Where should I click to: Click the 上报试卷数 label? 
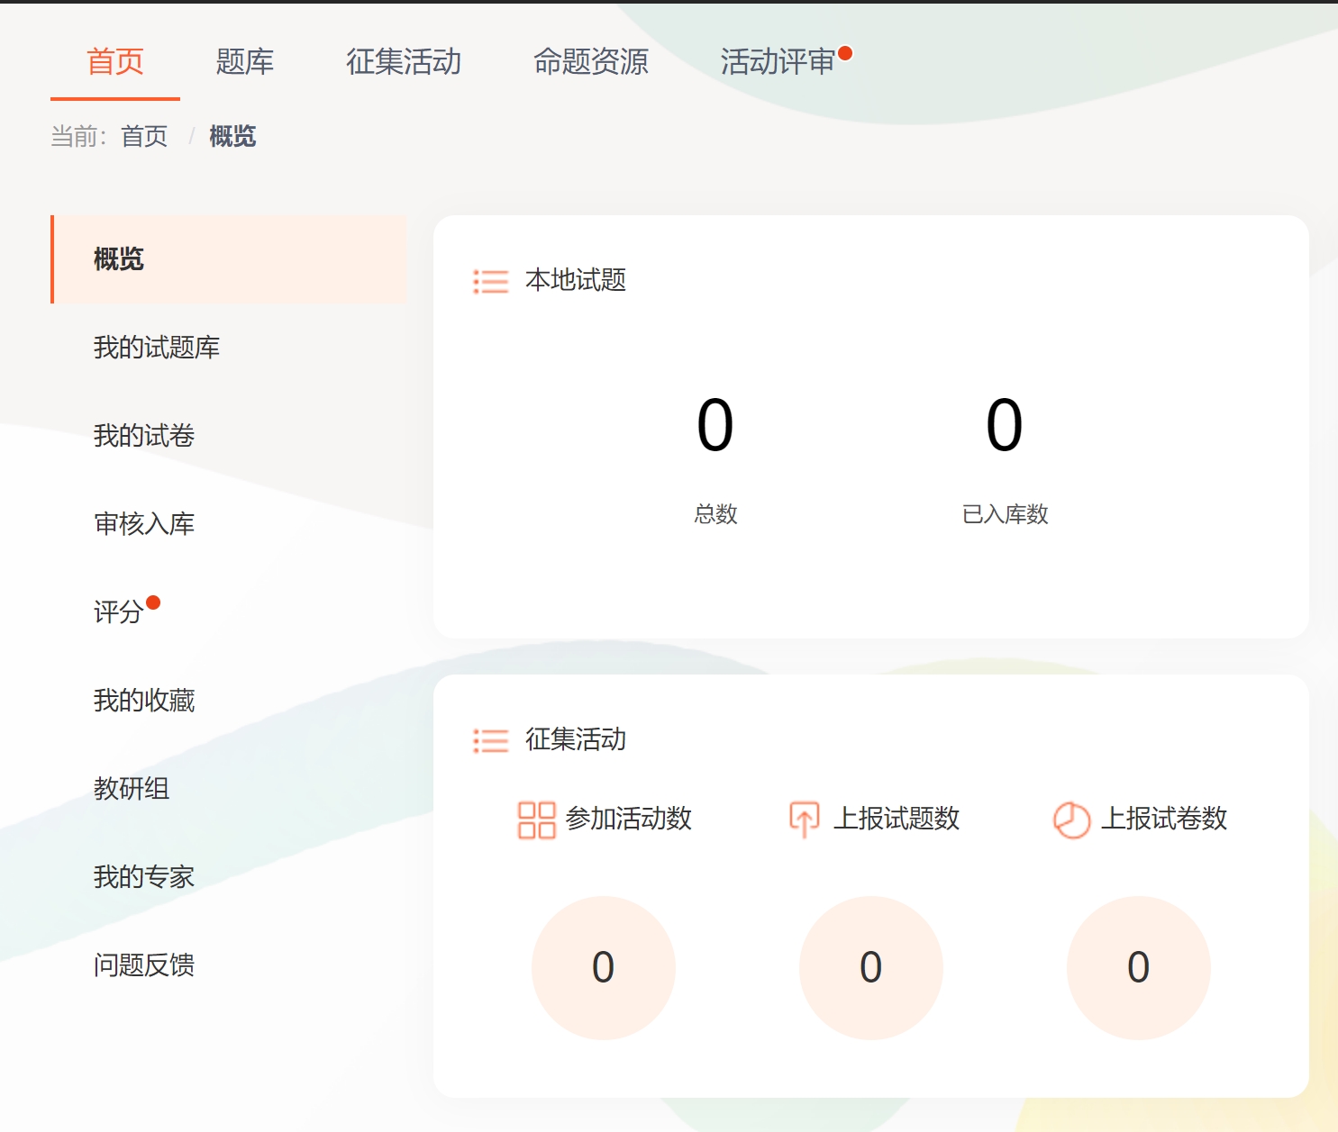click(x=1164, y=819)
